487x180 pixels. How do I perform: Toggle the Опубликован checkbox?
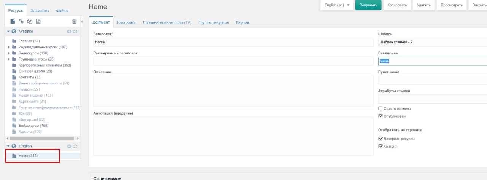pos(380,116)
